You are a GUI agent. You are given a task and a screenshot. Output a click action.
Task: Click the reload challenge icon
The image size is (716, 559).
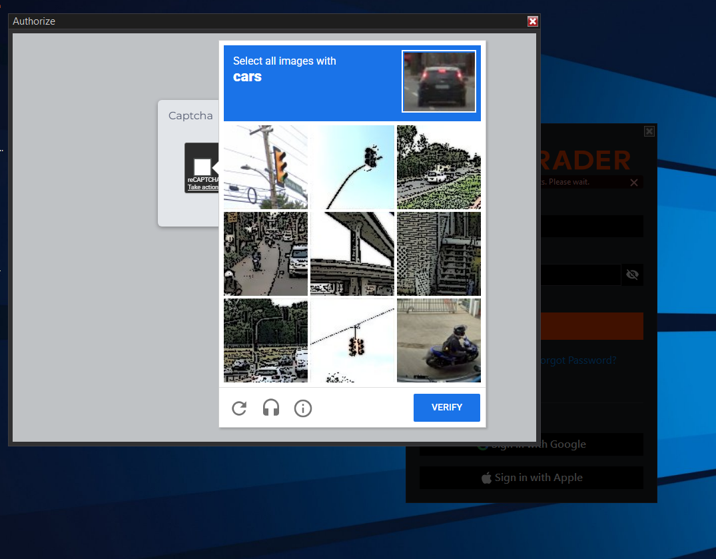click(239, 408)
